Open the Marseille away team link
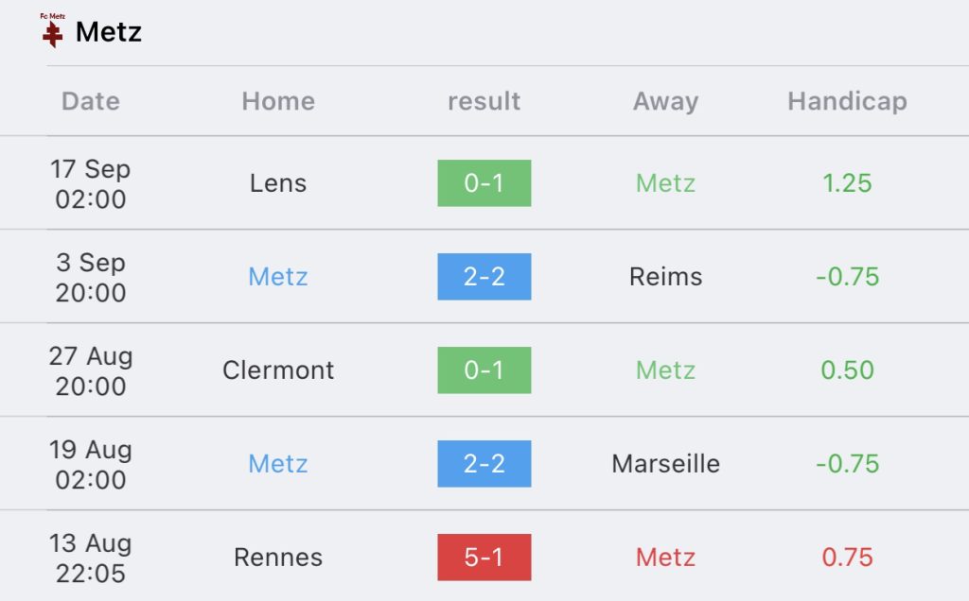 pyautogui.click(x=665, y=464)
